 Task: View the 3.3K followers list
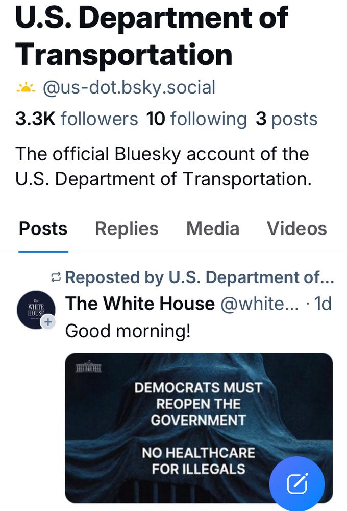pos(77,119)
